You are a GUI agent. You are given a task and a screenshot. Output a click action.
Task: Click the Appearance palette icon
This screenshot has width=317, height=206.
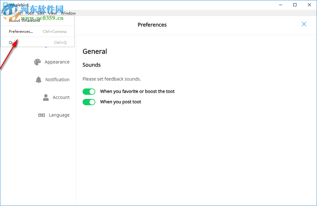tap(38, 62)
